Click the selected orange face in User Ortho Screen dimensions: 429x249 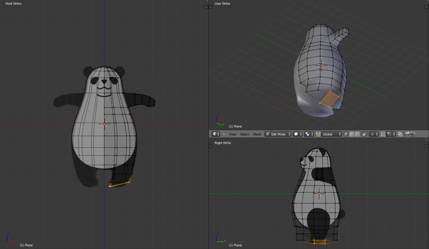tap(330, 99)
